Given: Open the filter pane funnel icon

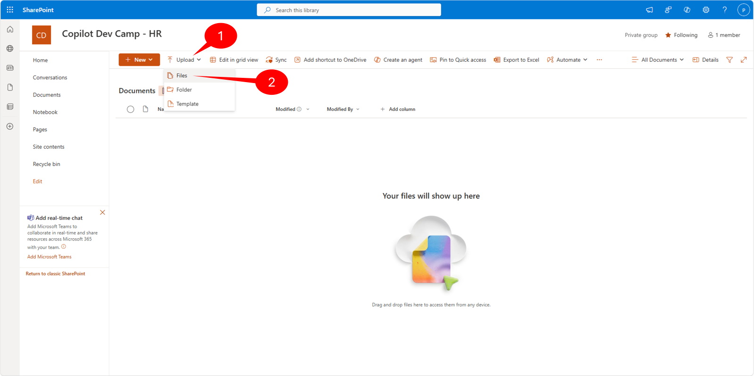Looking at the screenshot, I should (x=729, y=60).
